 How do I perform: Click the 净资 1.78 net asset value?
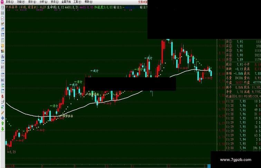pos(240,92)
